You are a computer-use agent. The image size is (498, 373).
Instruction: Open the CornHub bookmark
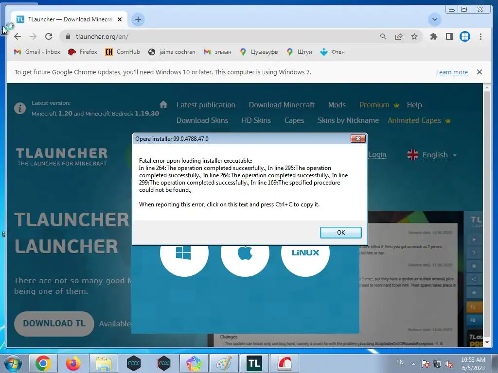pos(122,51)
